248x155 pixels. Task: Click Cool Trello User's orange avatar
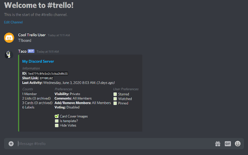coord(9,38)
